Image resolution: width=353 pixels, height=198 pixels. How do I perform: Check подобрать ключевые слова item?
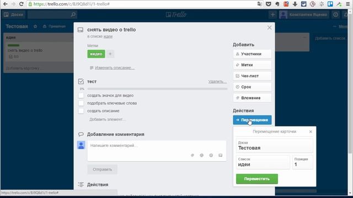coord(81,103)
